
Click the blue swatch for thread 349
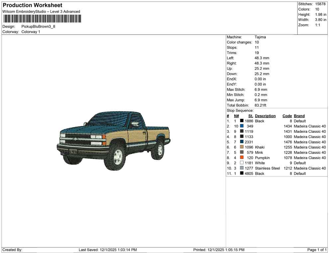(x=241, y=126)
